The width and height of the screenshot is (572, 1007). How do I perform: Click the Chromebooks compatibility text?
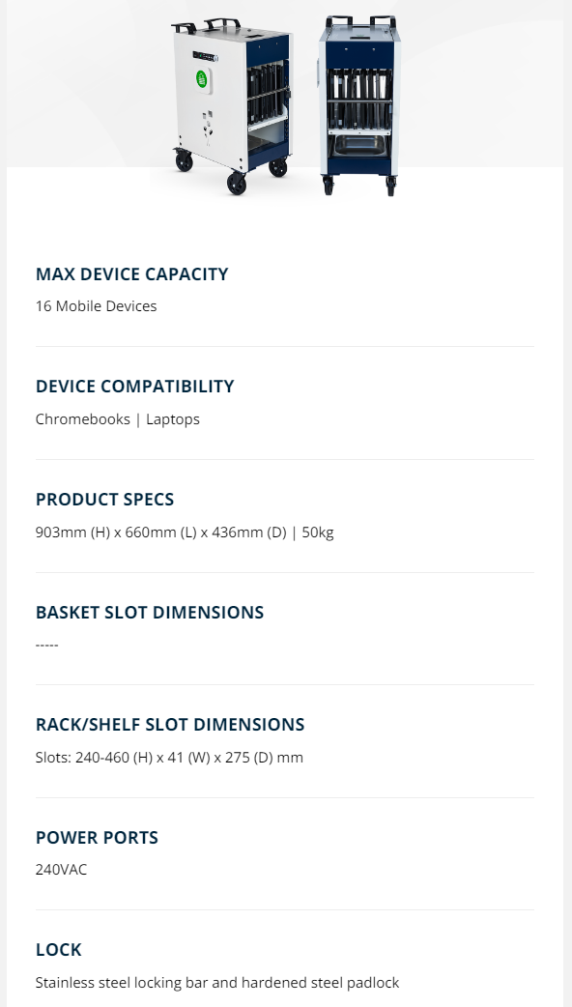point(83,418)
